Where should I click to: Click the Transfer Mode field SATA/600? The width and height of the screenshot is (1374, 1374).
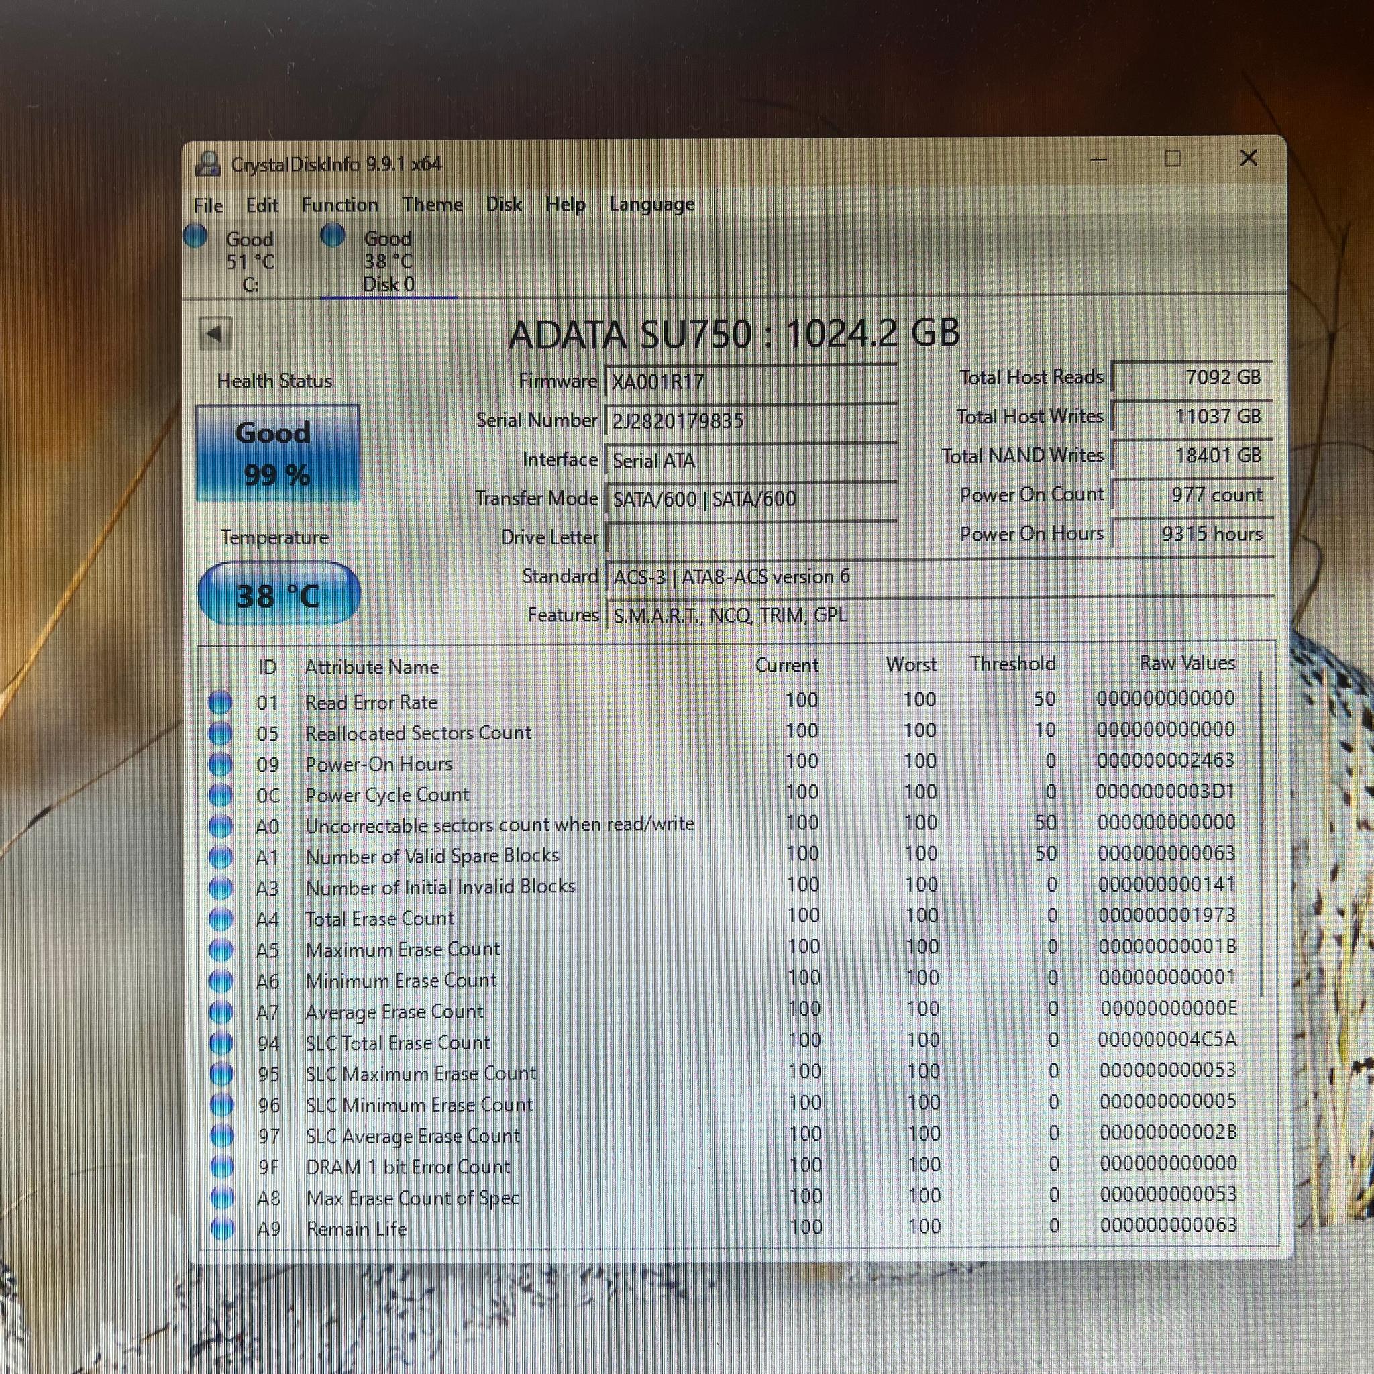750,499
